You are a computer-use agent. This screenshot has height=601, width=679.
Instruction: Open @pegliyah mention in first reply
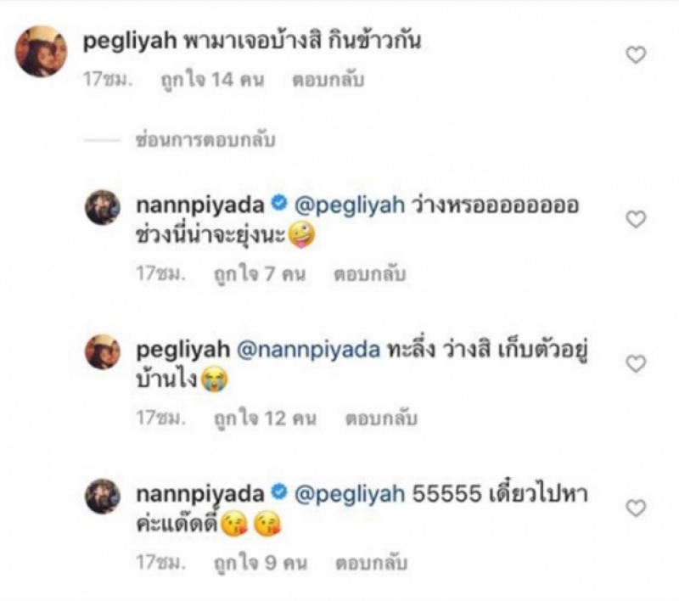350,205
